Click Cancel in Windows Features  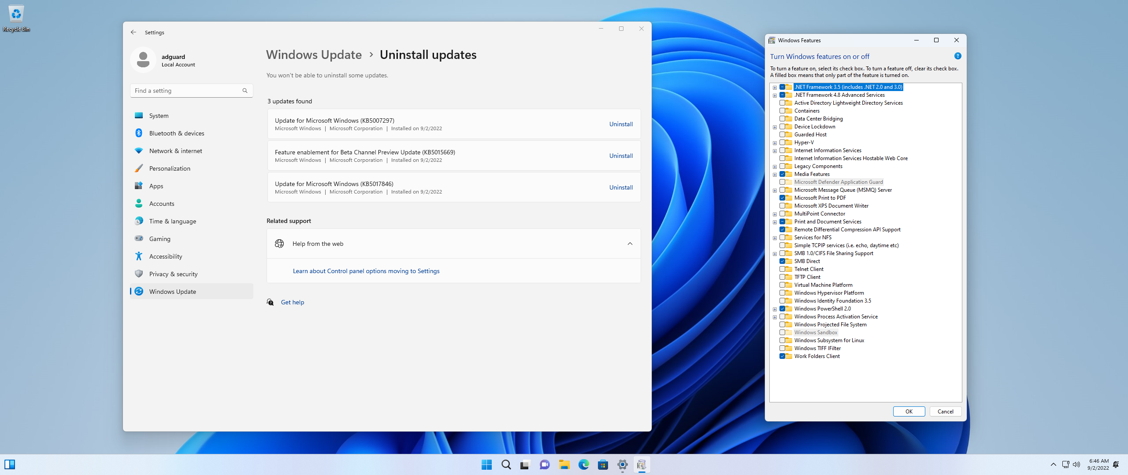click(x=945, y=411)
